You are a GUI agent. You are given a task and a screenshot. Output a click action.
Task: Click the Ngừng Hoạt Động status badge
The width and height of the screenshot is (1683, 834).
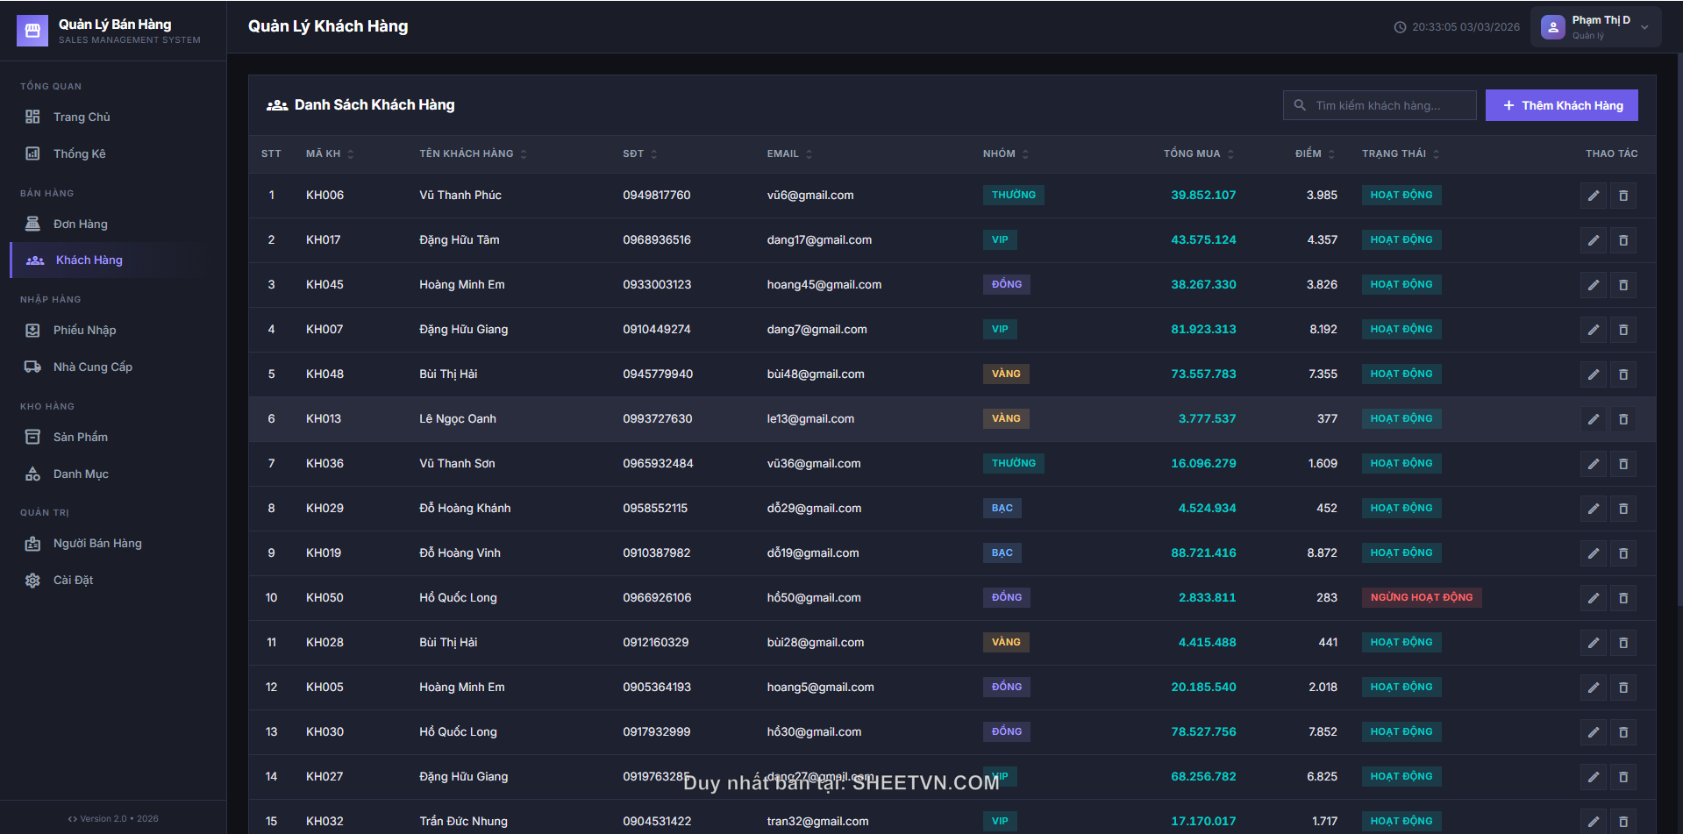(1421, 597)
